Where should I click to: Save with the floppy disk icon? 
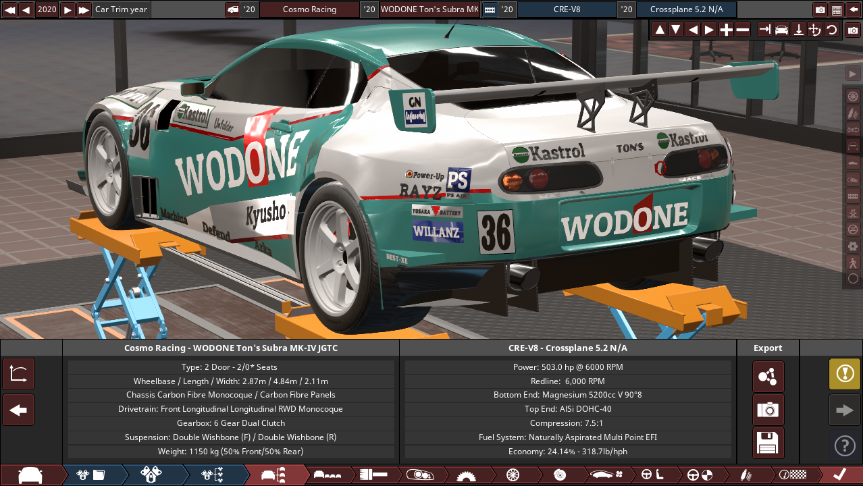768,443
